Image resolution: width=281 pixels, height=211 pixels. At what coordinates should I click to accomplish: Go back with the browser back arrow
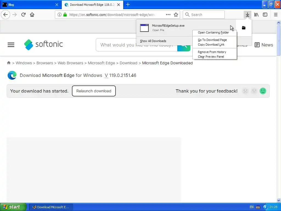click(5, 15)
